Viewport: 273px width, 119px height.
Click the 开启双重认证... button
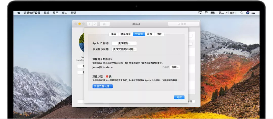click(103, 86)
